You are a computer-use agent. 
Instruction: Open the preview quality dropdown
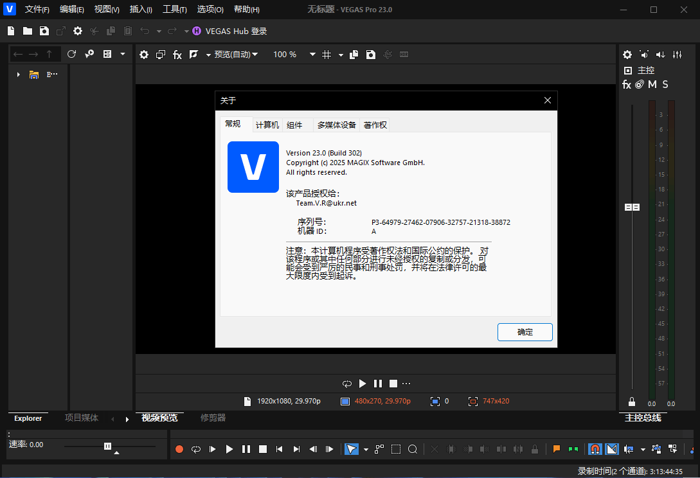pos(236,55)
